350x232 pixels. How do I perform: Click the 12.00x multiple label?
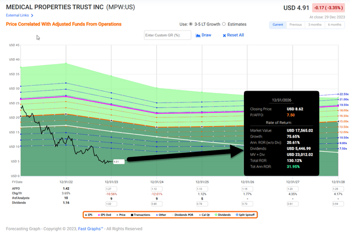pyautogui.click(x=344, y=132)
